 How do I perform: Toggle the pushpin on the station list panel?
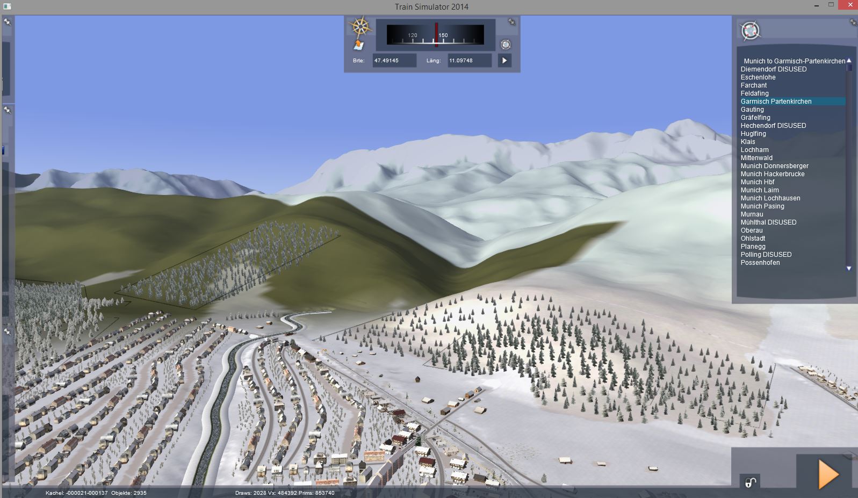tap(853, 22)
